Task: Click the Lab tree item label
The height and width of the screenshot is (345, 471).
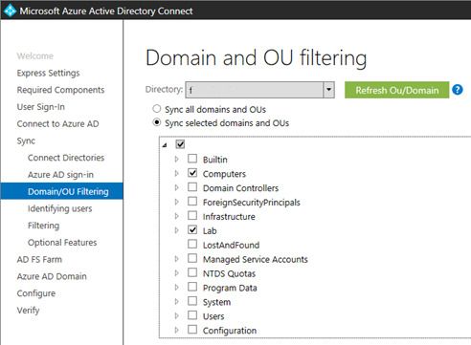Action: 210,230
